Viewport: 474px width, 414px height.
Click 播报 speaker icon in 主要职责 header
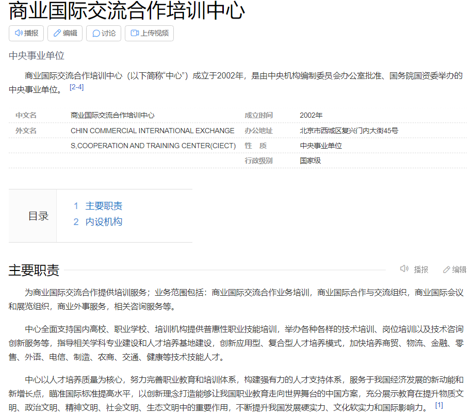click(x=414, y=269)
